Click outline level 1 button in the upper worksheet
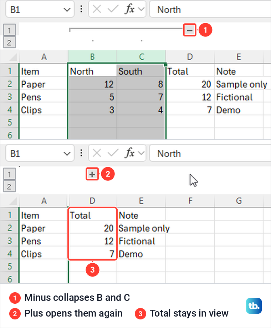Screen dimensions: 271x328 tap(9, 30)
